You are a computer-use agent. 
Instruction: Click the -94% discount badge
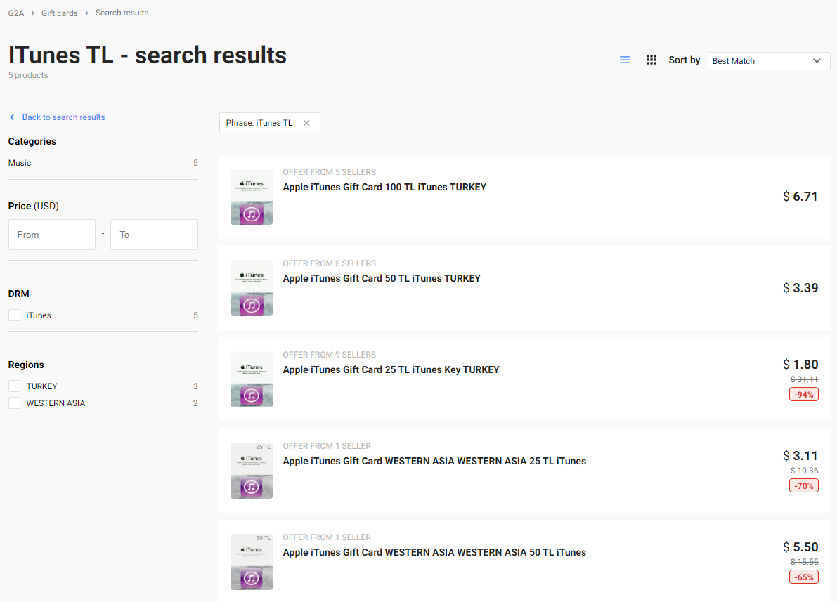click(x=804, y=395)
